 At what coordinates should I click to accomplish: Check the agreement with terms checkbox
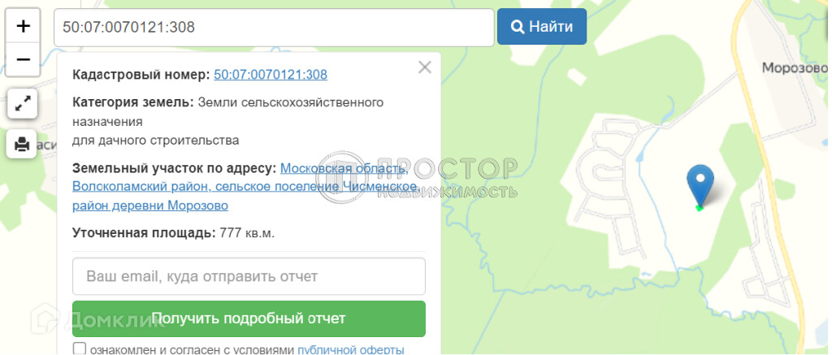pos(79,349)
